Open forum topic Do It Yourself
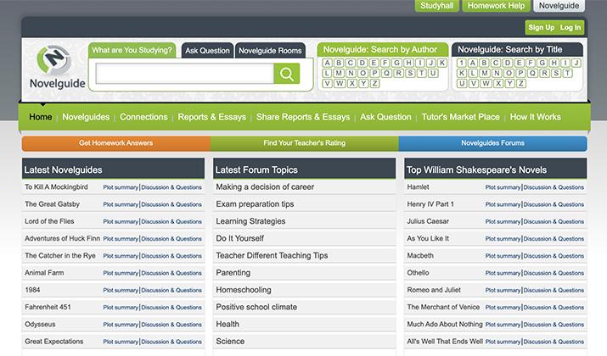 click(x=239, y=238)
